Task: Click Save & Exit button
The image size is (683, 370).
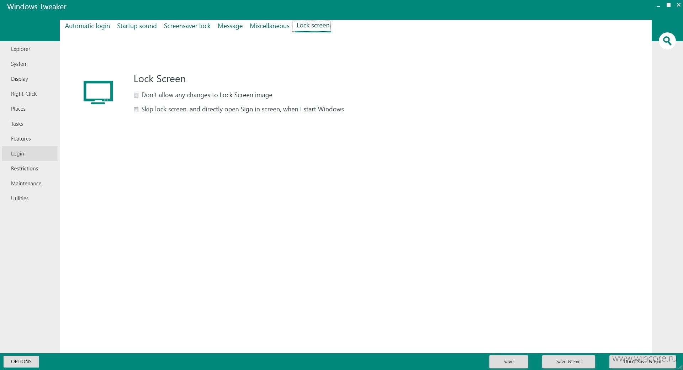Action: coord(568,361)
